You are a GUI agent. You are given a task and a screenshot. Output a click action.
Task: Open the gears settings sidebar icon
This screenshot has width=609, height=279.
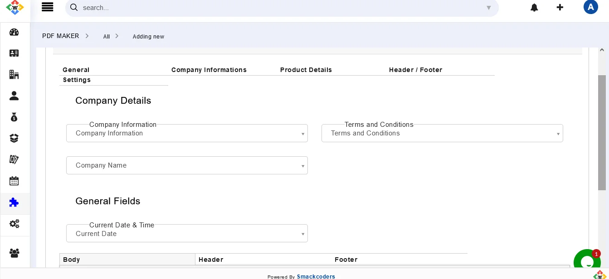click(14, 224)
